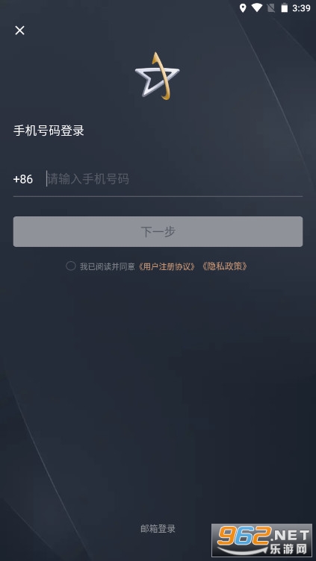Tap the 乐游网 watermark label
The image size is (316, 561).
pos(288,549)
